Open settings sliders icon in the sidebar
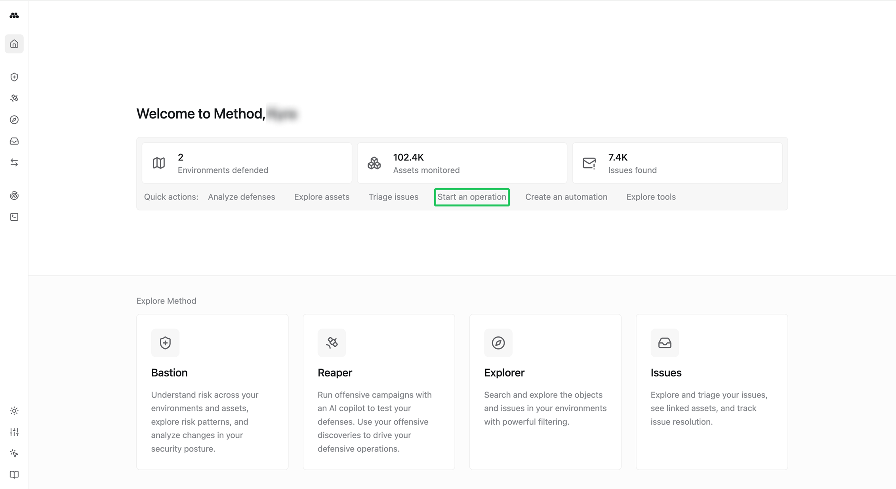896x489 pixels. (14, 432)
